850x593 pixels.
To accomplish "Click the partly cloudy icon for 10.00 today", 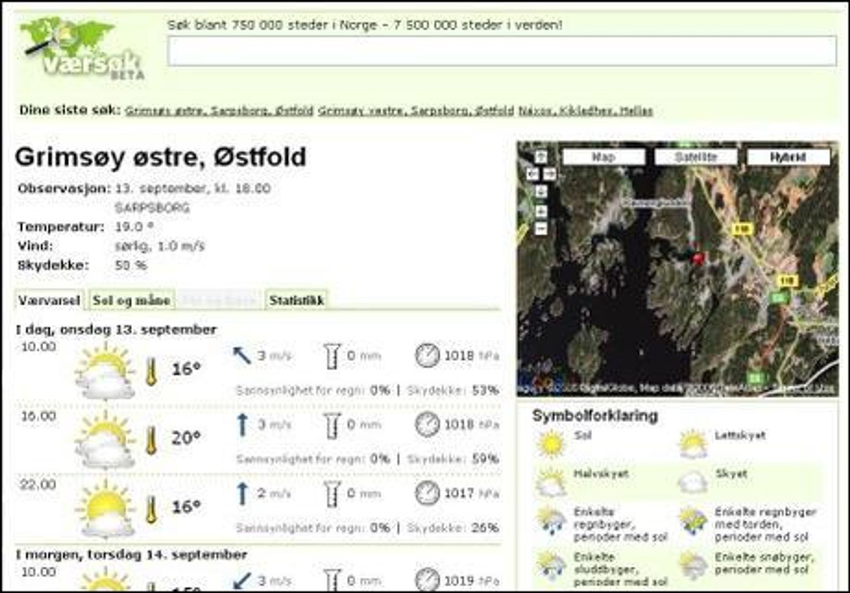I will pos(105,372).
